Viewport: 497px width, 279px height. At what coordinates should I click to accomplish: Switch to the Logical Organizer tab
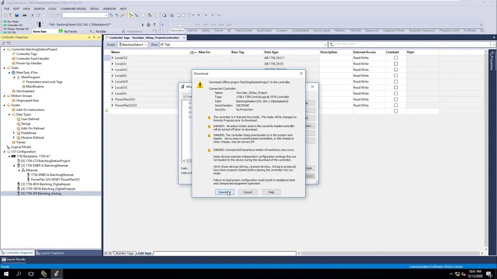[50, 253]
